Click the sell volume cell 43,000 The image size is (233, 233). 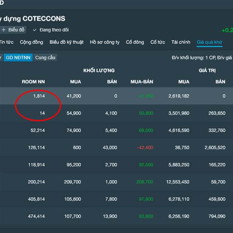click(x=110, y=148)
